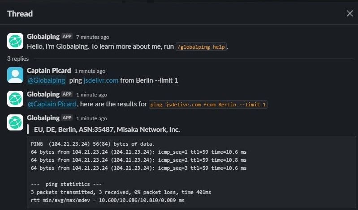The image size is (358, 210).
Task: Click the '7 minutes ago' timestamp
Action: [x=93, y=37]
